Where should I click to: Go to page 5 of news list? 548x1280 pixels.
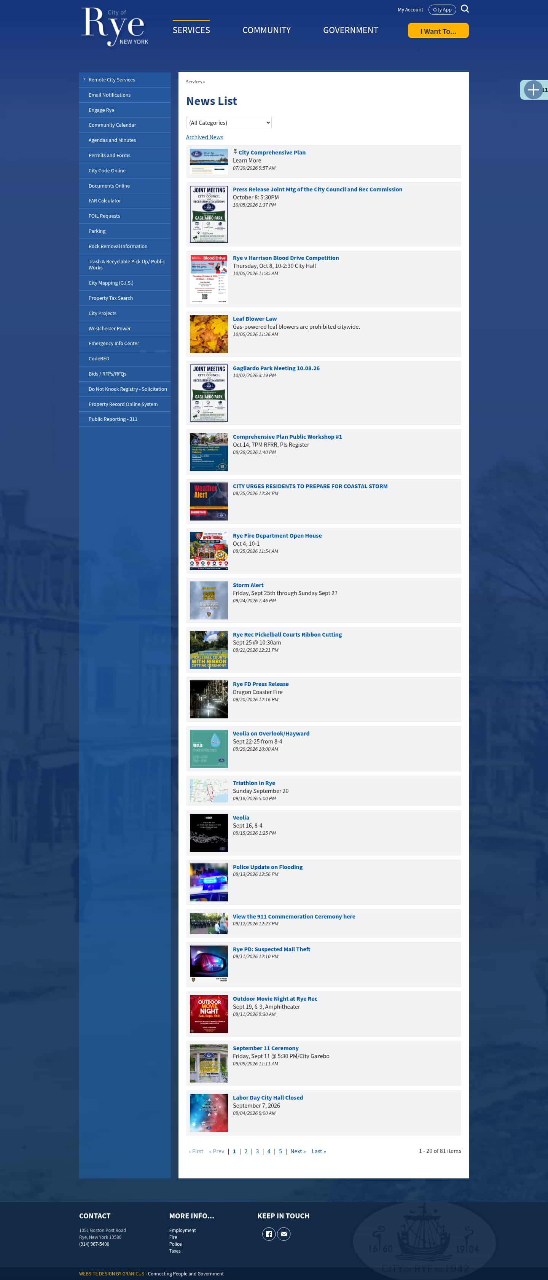280,1151
